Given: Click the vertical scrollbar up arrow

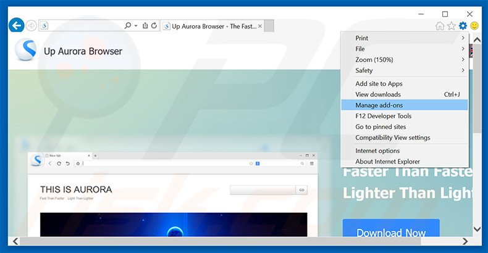Looking at the screenshot, I should point(477,39).
